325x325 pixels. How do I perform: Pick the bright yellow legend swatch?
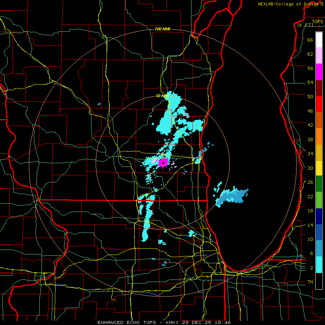(319, 168)
